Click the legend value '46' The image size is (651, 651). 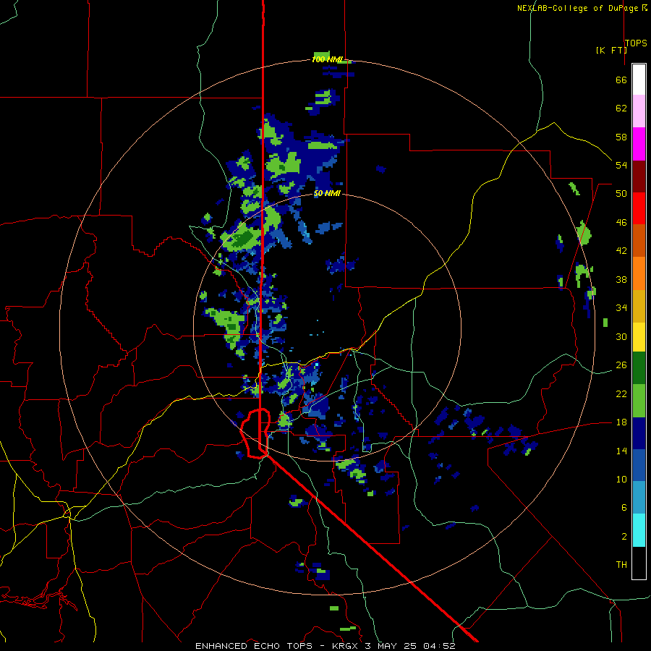click(621, 223)
